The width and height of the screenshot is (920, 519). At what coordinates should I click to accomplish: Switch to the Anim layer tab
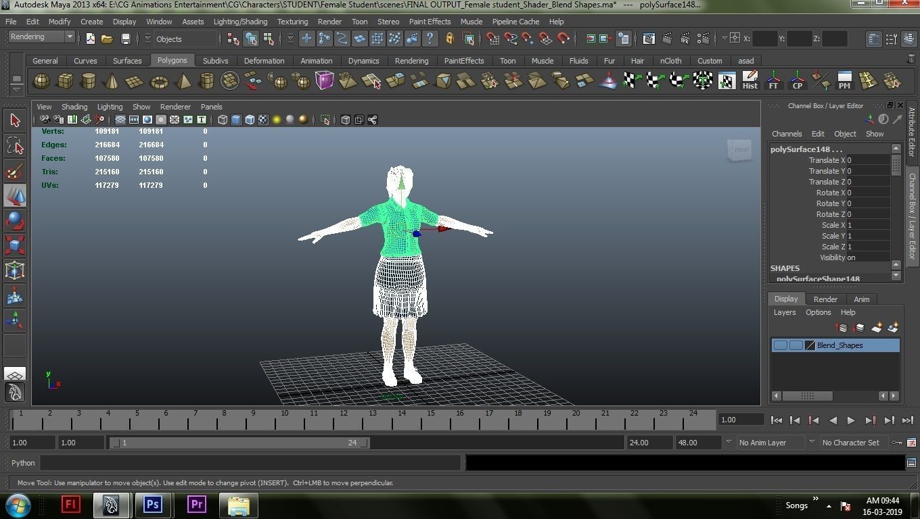click(x=862, y=299)
